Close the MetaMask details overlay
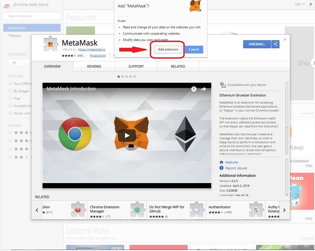Viewport: 315px width, 251px height. tap(285, 40)
